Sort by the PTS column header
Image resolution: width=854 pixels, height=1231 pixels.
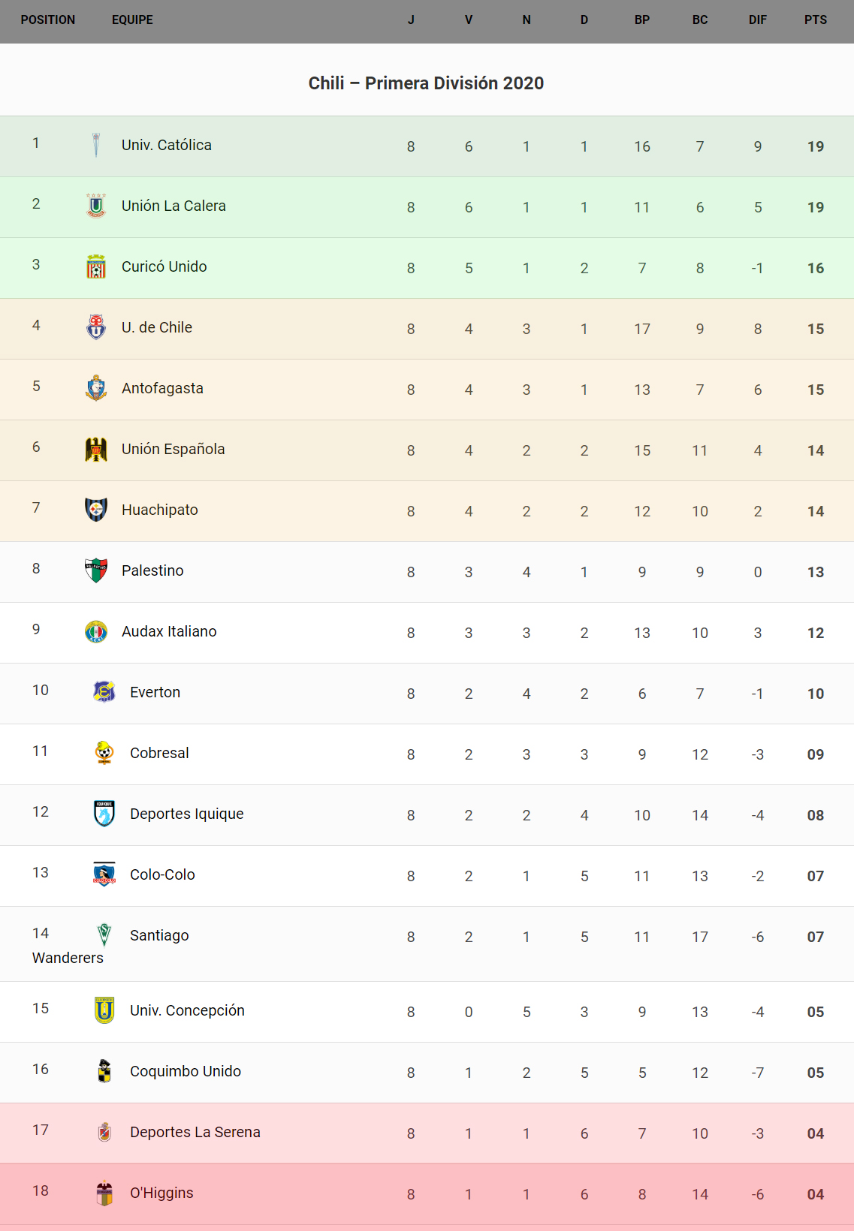815,20
